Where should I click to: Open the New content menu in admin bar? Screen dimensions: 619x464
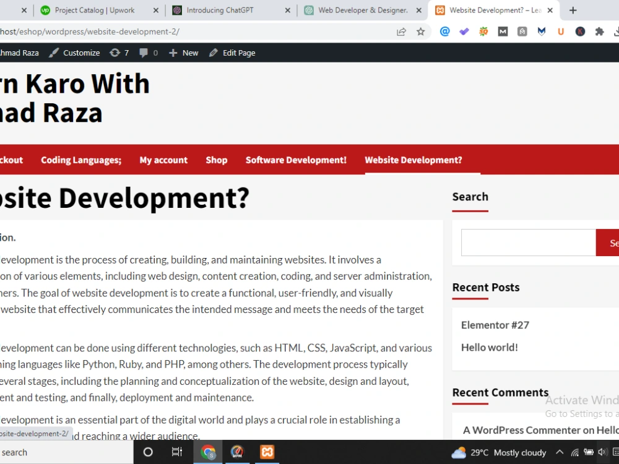click(184, 53)
